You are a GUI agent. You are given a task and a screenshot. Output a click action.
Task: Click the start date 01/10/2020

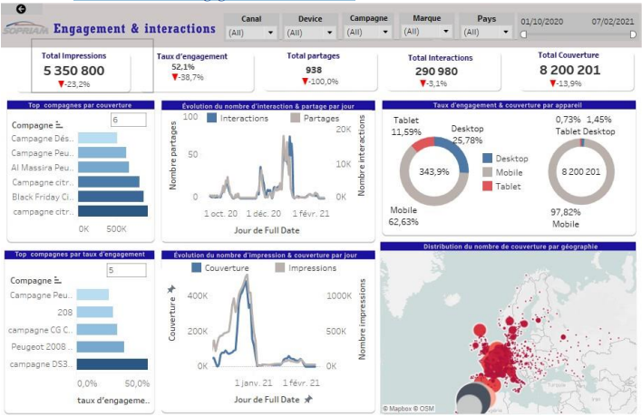[x=541, y=22]
